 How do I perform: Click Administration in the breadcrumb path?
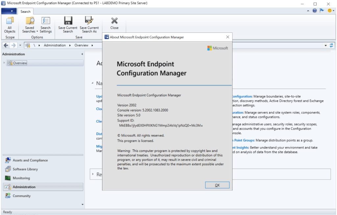pyautogui.click(x=55, y=45)
